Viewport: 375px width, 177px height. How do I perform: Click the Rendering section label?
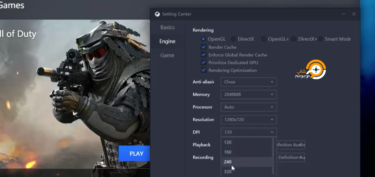pos(203,30)
